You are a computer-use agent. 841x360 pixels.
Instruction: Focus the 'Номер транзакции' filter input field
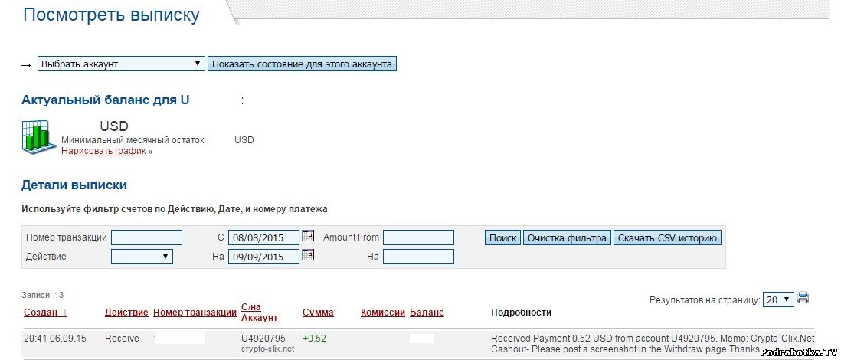point(146,237)
